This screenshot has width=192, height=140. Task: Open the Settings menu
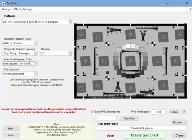[x=6, y=9]
